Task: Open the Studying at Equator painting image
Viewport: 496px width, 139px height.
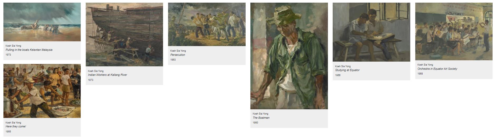Action: tap(371, 32)
